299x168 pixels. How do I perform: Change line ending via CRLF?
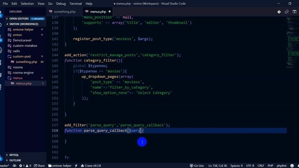[x=261, y=166]
